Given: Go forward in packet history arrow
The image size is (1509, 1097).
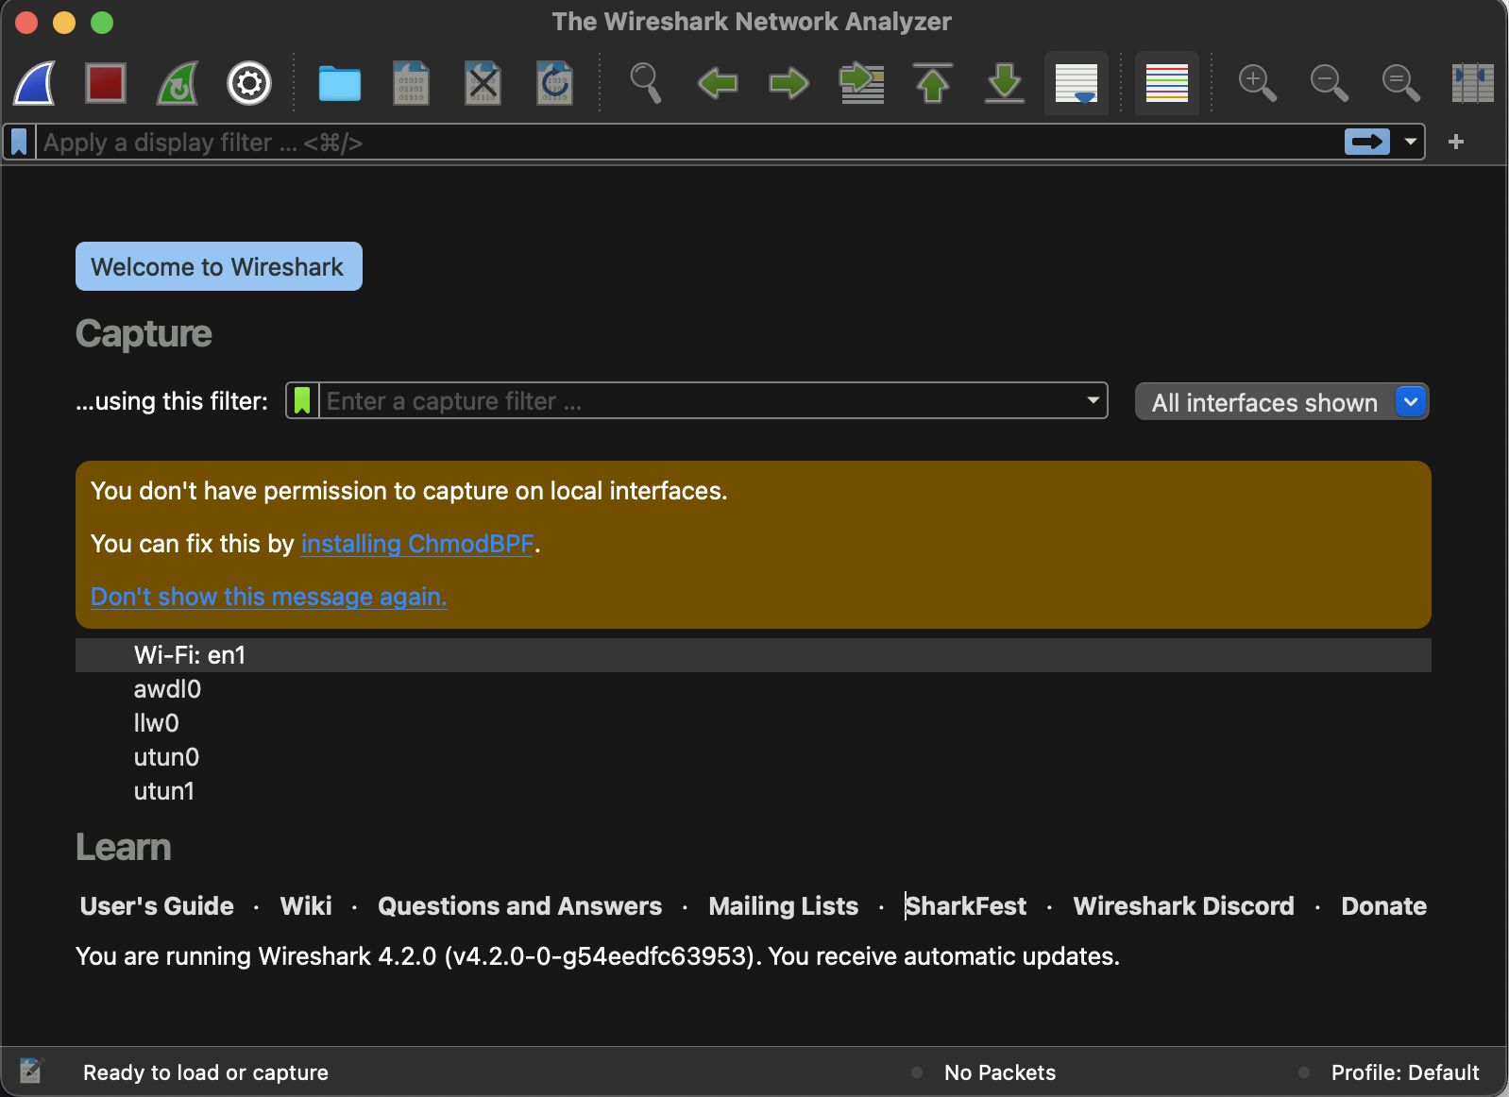Looking at the screenshot, I should point(789,83).
